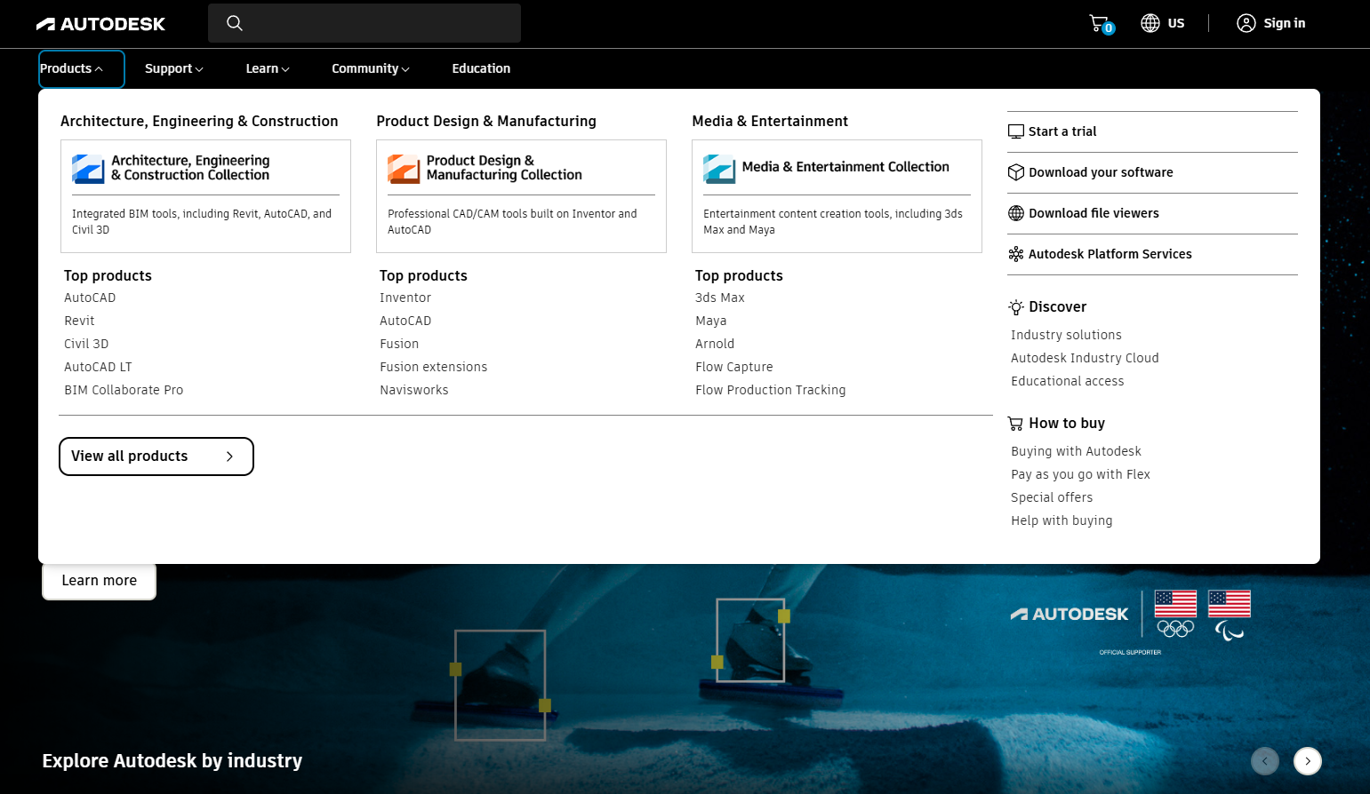Open the Revit product link
This screenshot has width=1370, height=794.
[79, 321]
